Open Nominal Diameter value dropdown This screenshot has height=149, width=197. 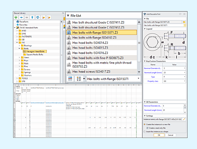coord(184,68)
